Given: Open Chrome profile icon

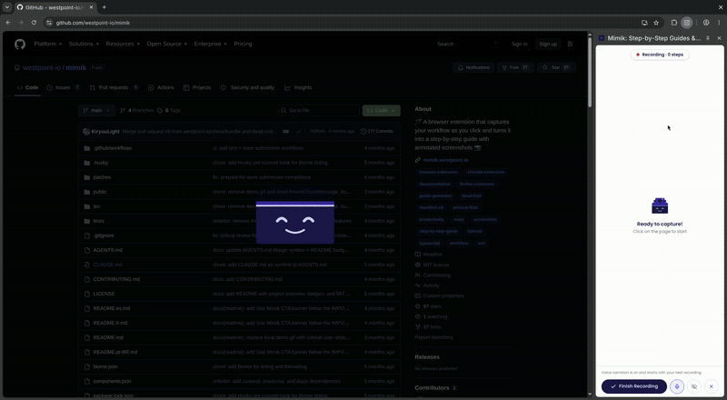Looking at the screenshot, I should click(706, 23).
